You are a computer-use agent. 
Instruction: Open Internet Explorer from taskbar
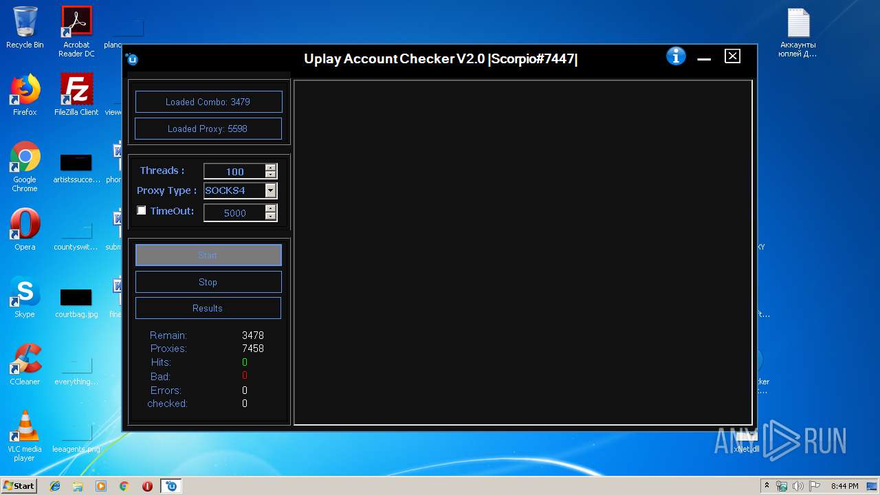point(55,486)
